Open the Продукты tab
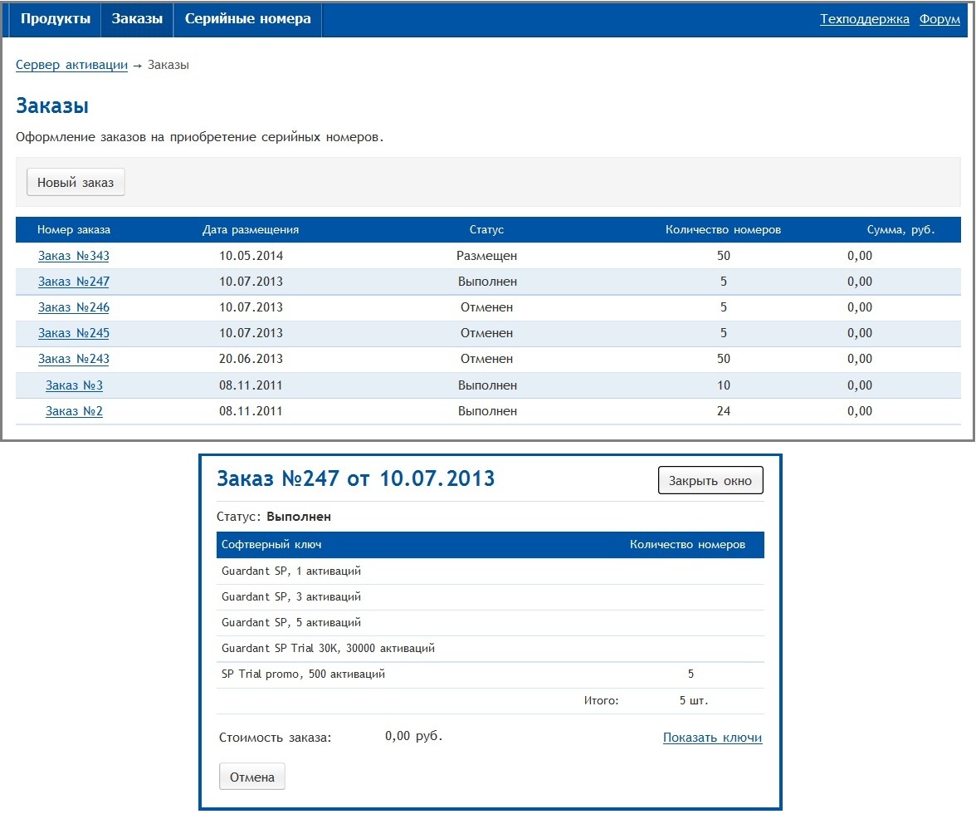 click(56, 19)
